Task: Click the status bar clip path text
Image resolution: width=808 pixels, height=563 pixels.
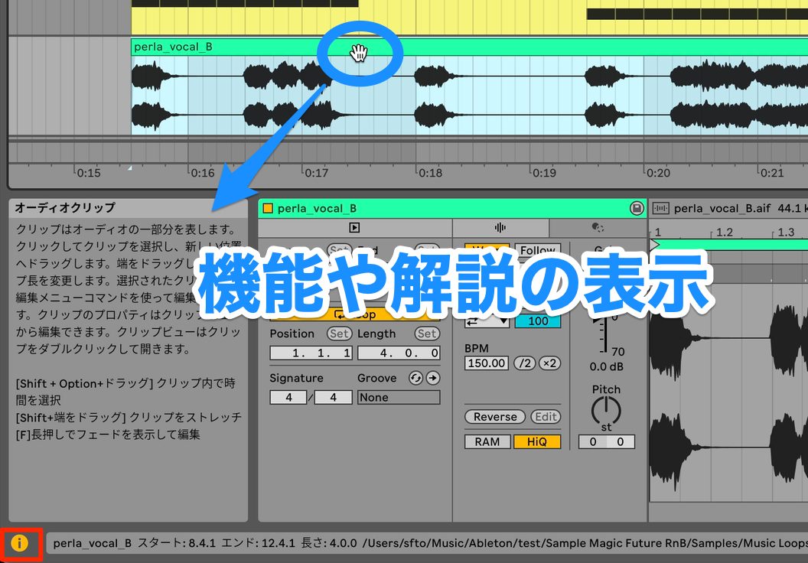Action: point(428,543)
